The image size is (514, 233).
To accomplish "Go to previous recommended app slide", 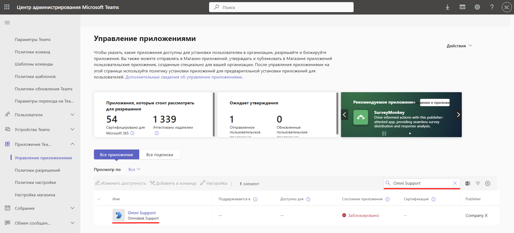I will coord(345,115).
